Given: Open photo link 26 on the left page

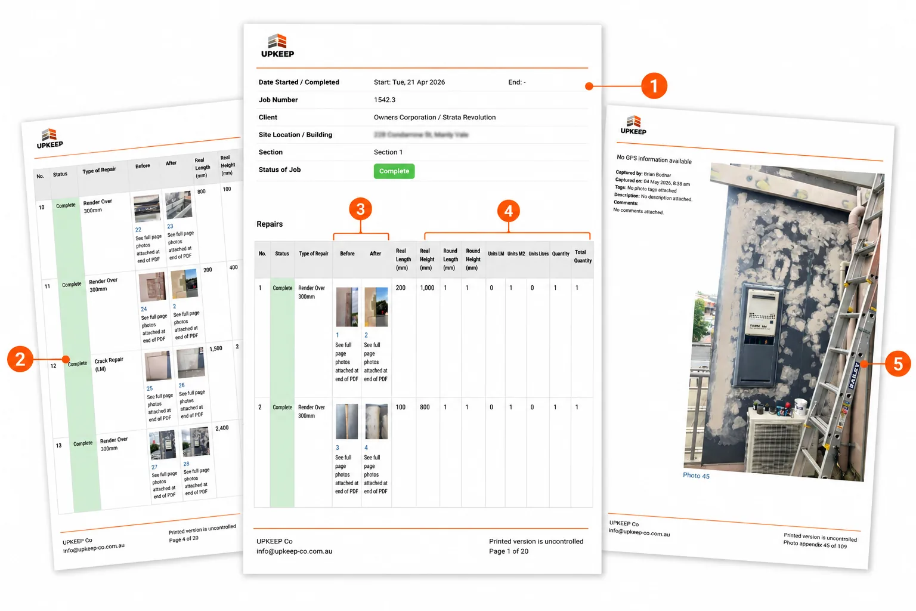Looking at the screenshot, I should [182, 385].
